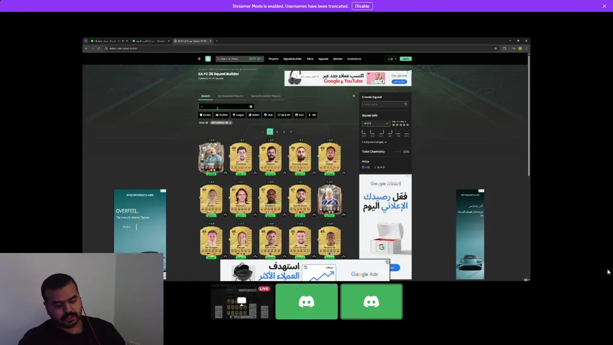Click the Squad Name input field
The height and width of the screenshot is (345, 613).
(385, 104)
